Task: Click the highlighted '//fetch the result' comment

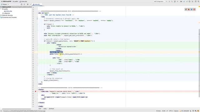Action: (56, 52)
